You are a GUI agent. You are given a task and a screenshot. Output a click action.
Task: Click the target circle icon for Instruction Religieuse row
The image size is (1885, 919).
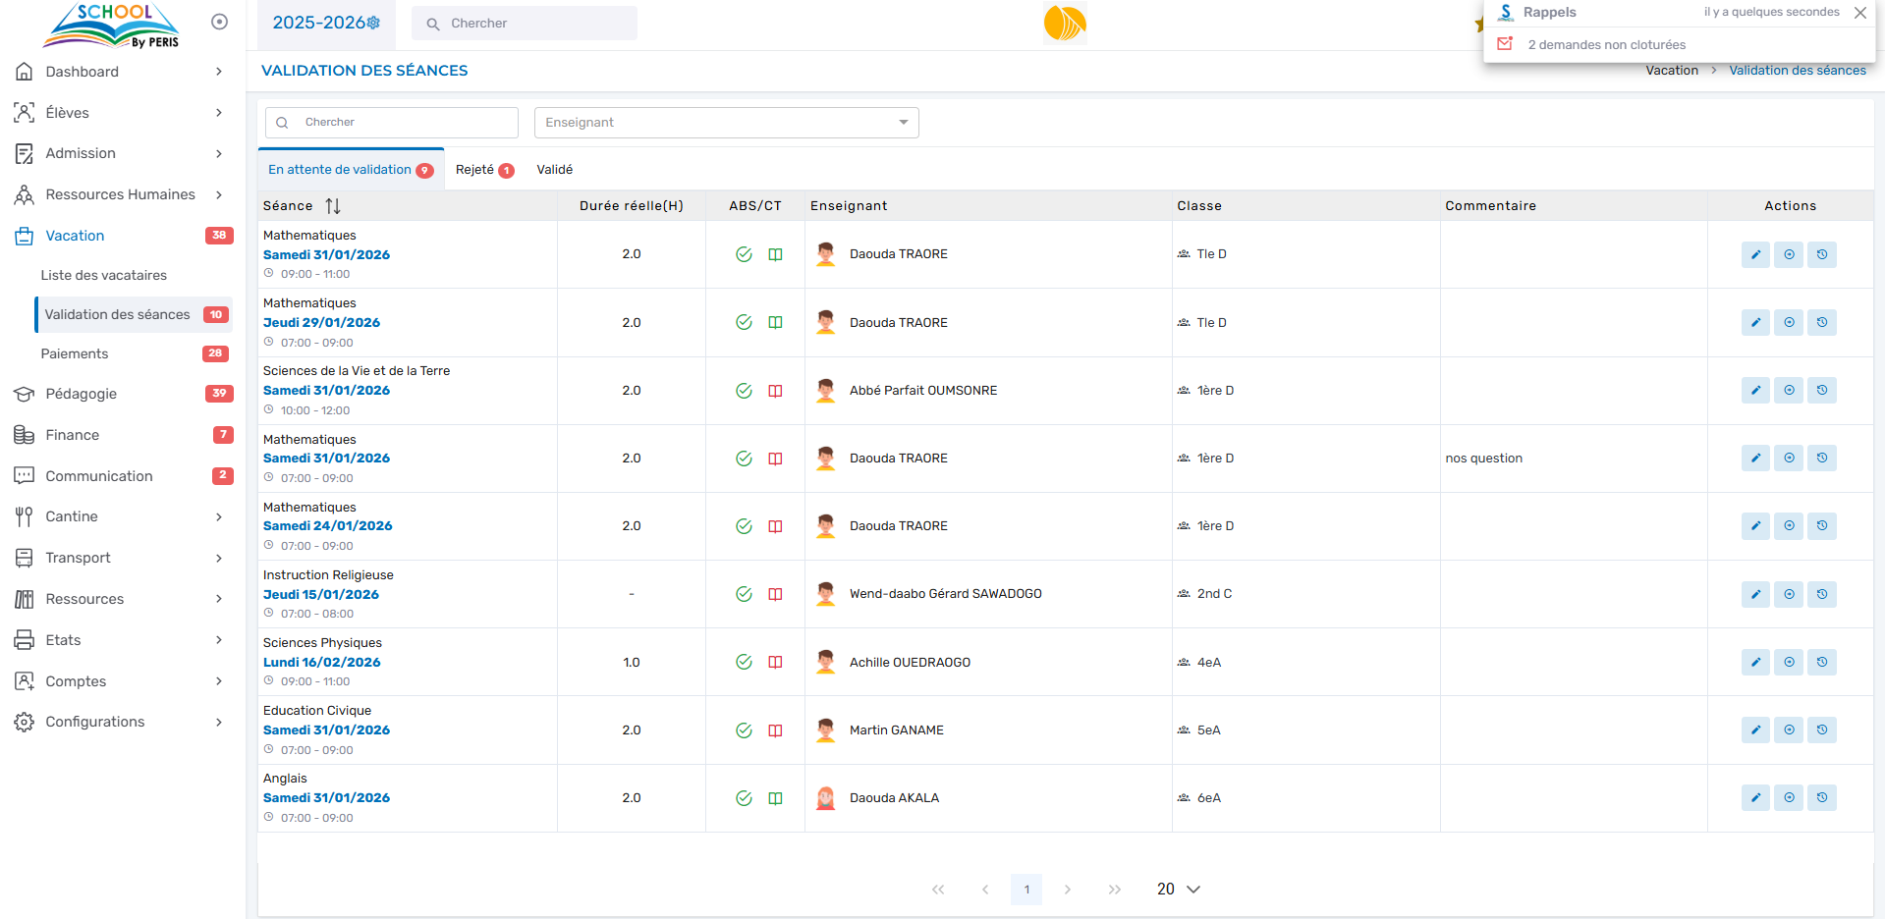1789,595
